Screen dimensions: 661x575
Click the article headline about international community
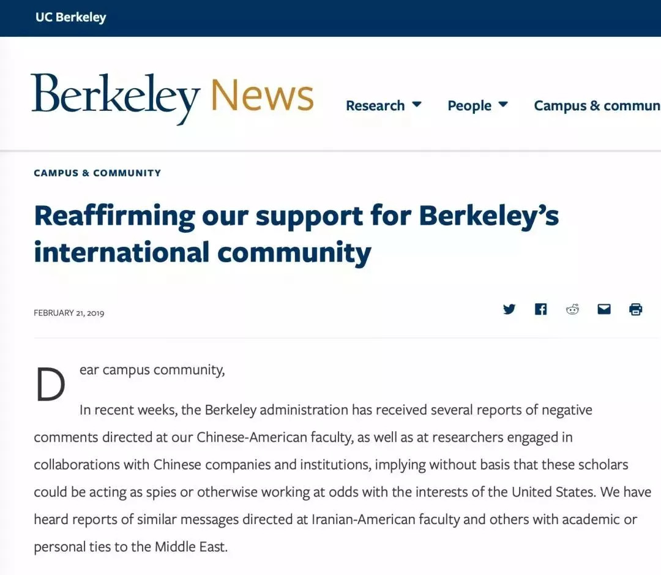point(296,233)
